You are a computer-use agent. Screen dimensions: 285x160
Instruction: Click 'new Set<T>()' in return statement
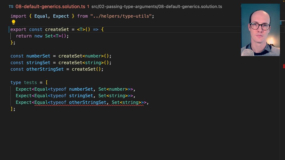point(51,36)
